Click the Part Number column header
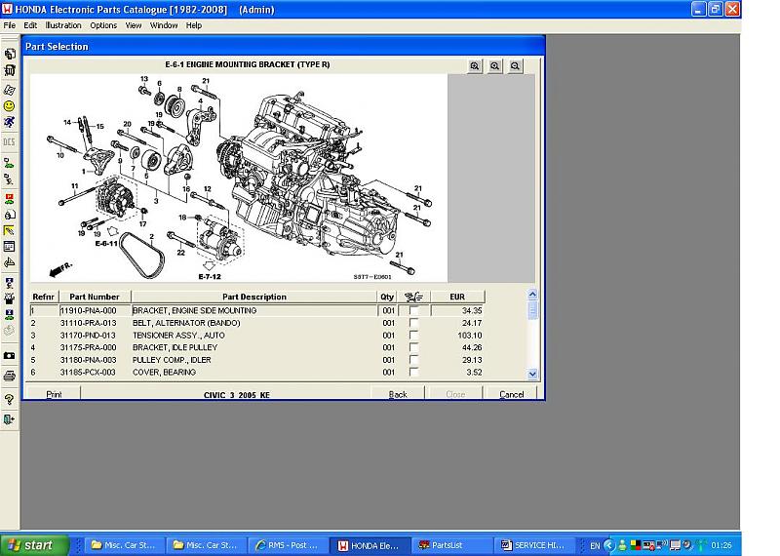The width and height of the screenshot is (780, 556). click(95, 297)
